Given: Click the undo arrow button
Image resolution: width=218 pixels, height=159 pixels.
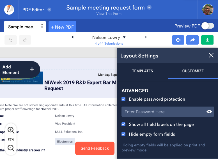Looking at the screenshot, I should click(11, 40).
